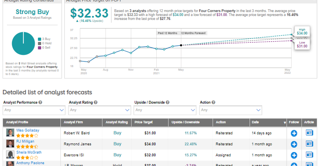Screen dimensions: 319x166
Task: Click RJ Milligan star rating
Action: (27, 147)
